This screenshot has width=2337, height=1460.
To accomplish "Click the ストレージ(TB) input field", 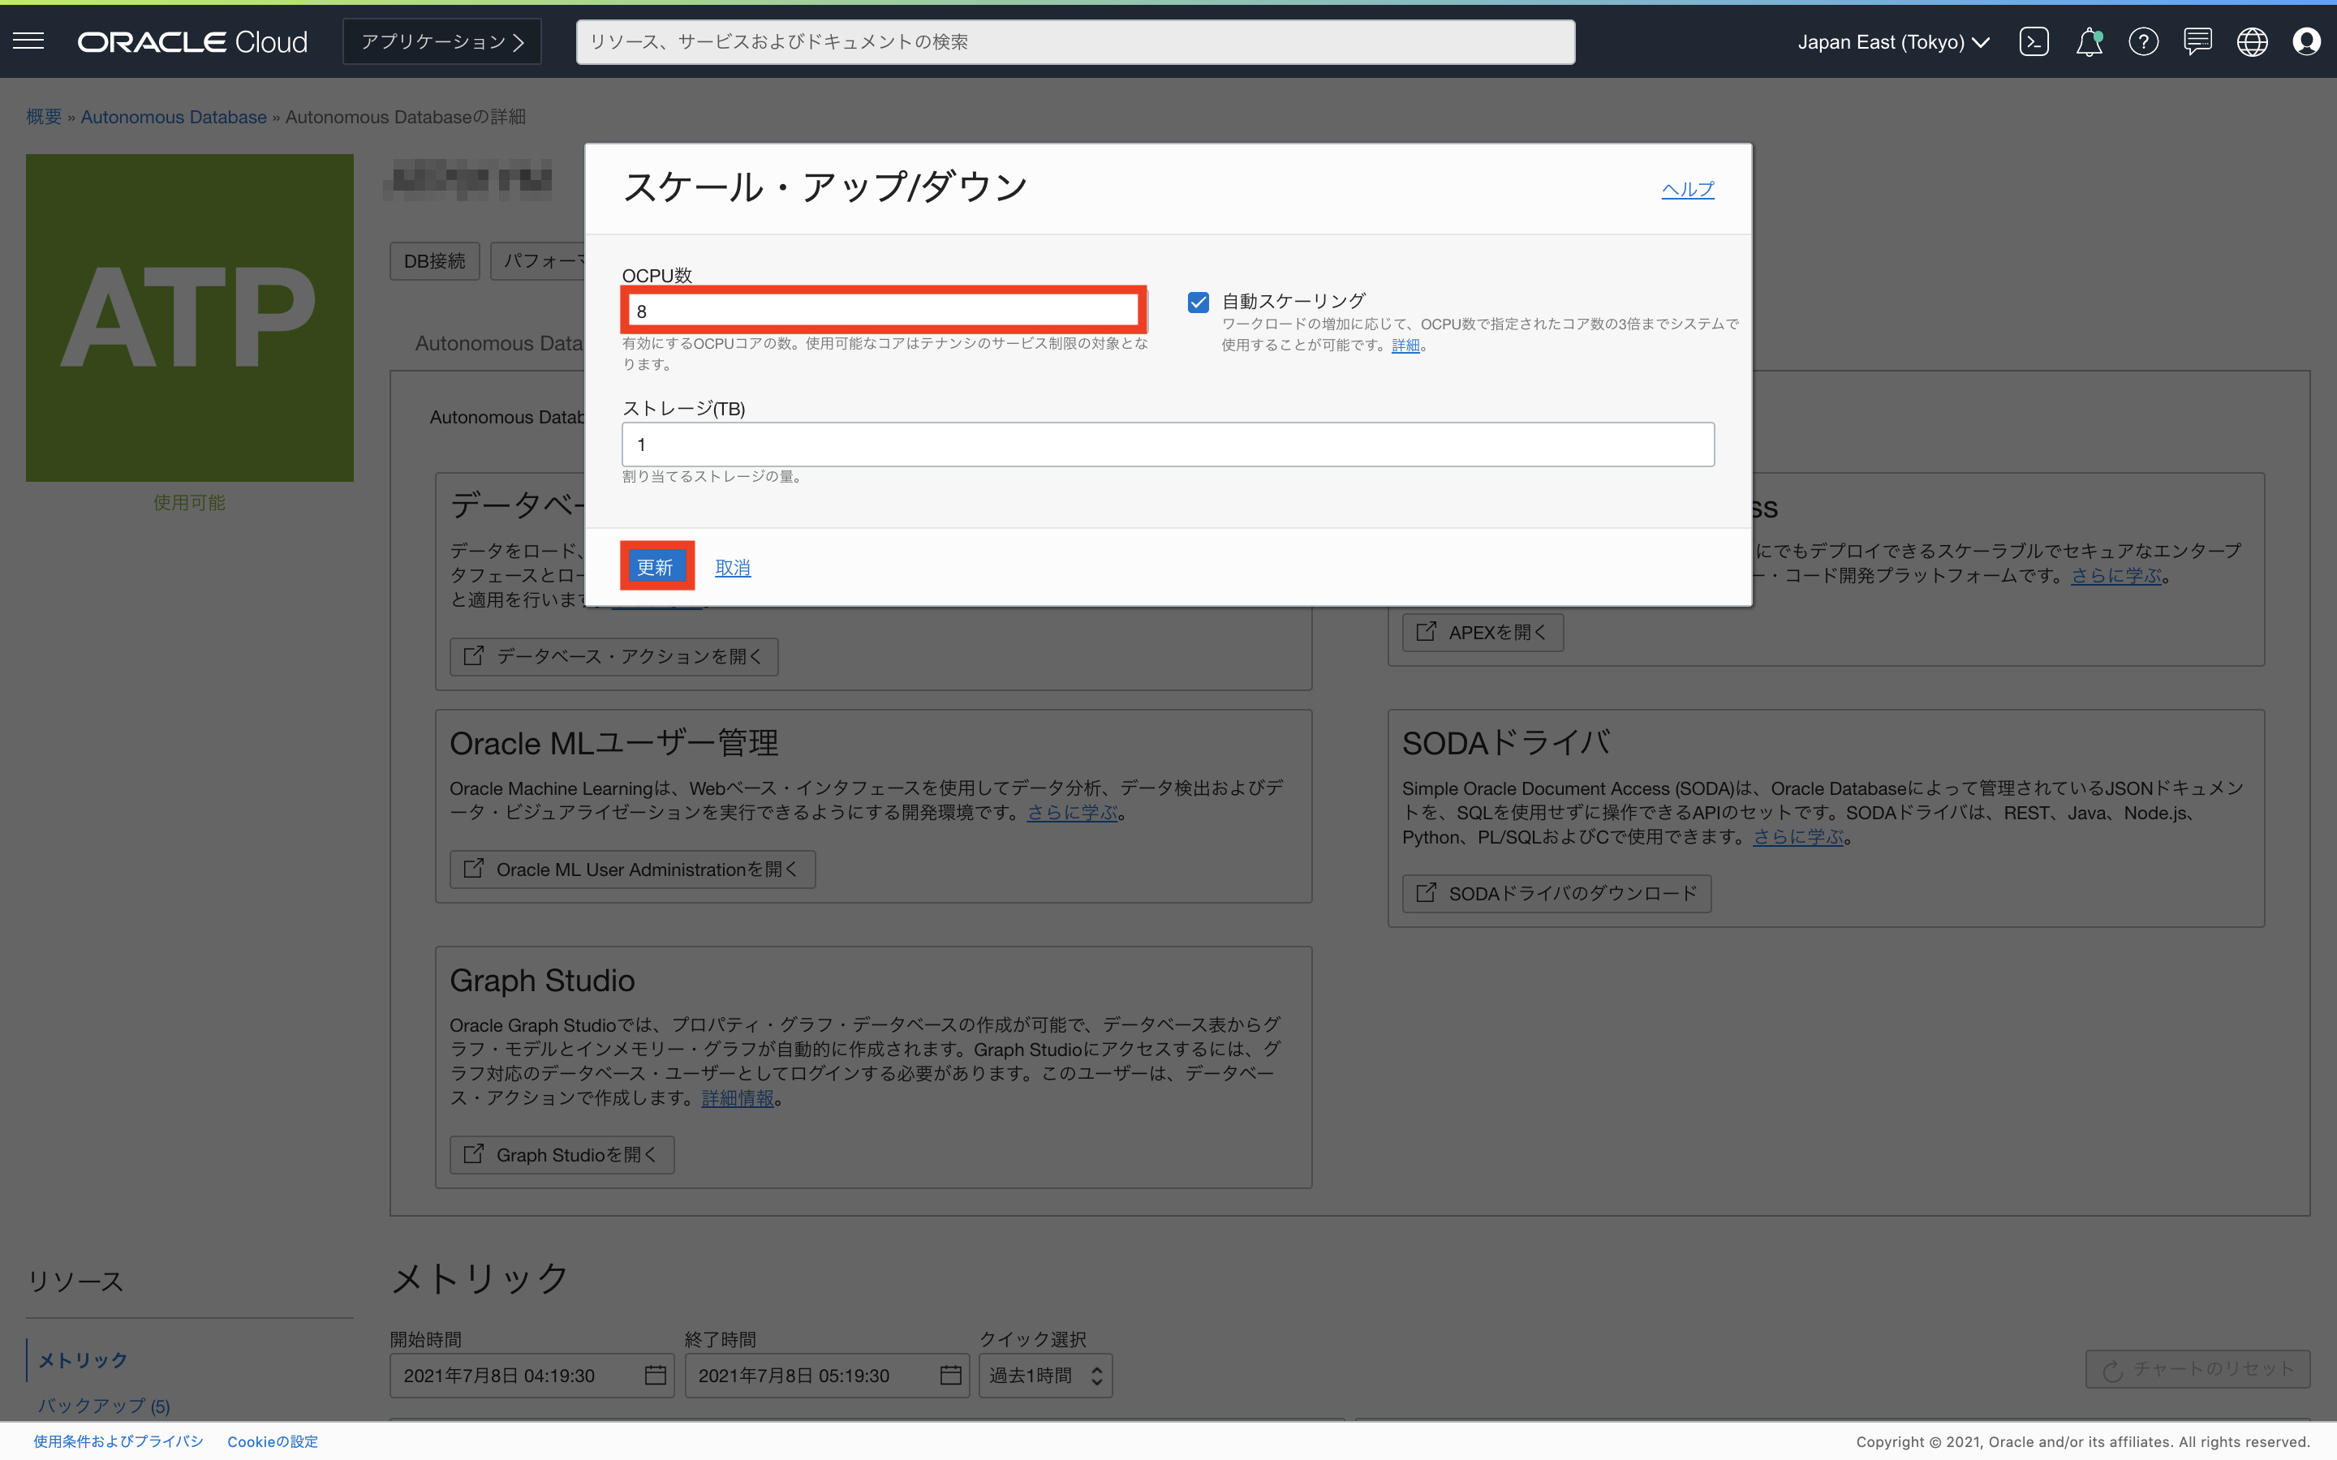I will [x=1168, y=444].
